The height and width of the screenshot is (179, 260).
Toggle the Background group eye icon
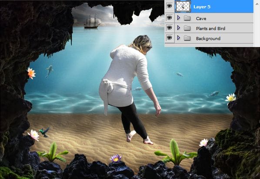tap(169, 38)
